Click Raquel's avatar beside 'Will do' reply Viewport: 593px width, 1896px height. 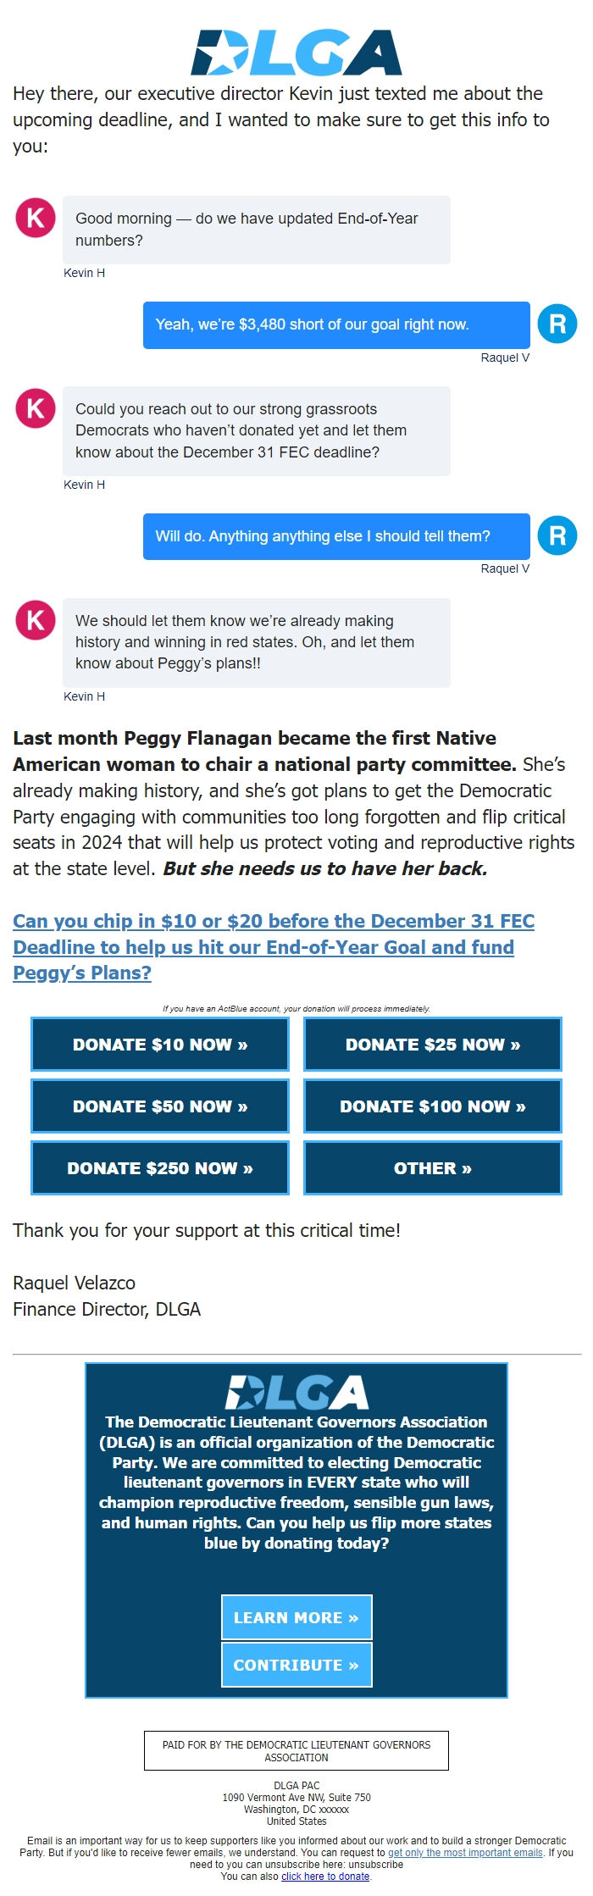(x=559, y=535)
